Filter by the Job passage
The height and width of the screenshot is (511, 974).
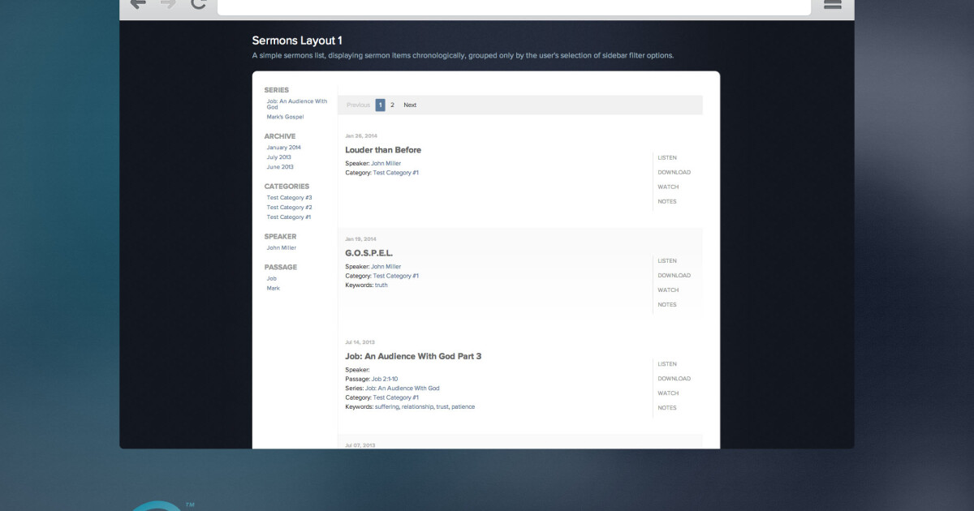[272, 278]
